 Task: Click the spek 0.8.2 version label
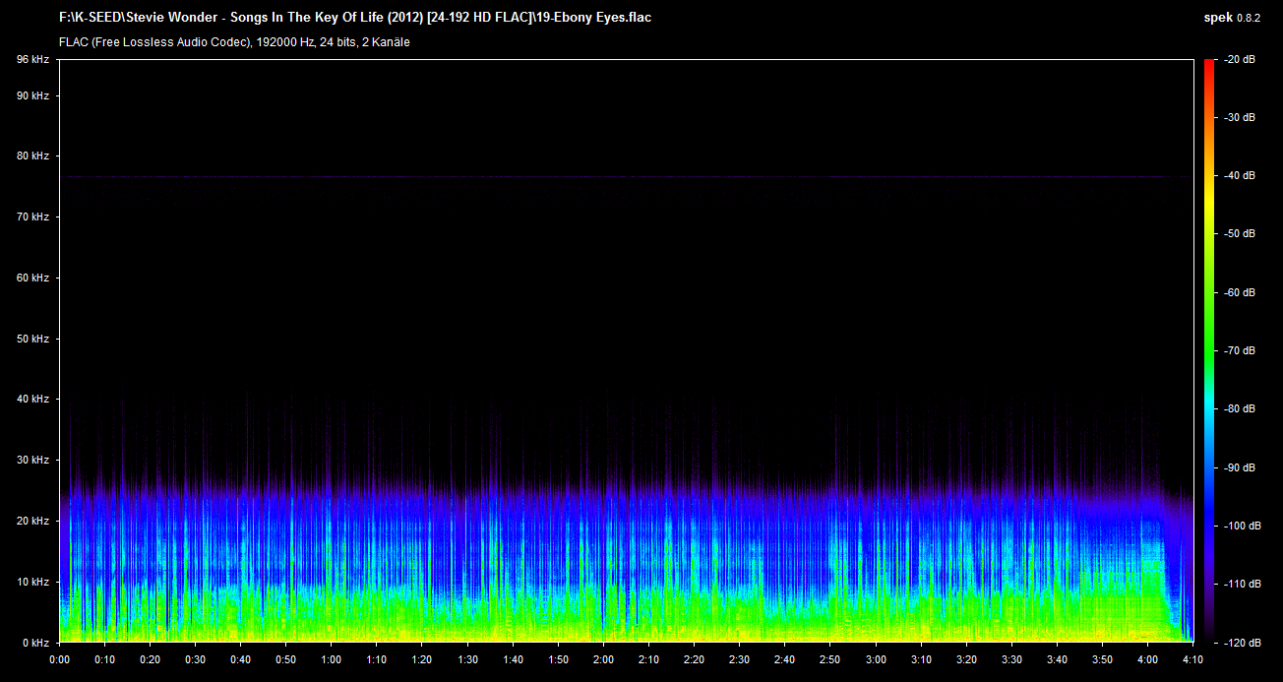point(1231,18)
